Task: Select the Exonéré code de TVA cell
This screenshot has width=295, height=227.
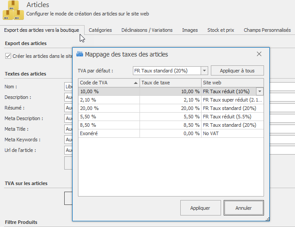Action: coord(109,133)
